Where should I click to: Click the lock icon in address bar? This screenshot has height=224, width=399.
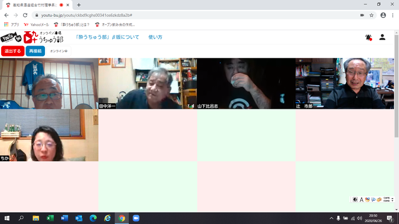[x=37, y=15]
